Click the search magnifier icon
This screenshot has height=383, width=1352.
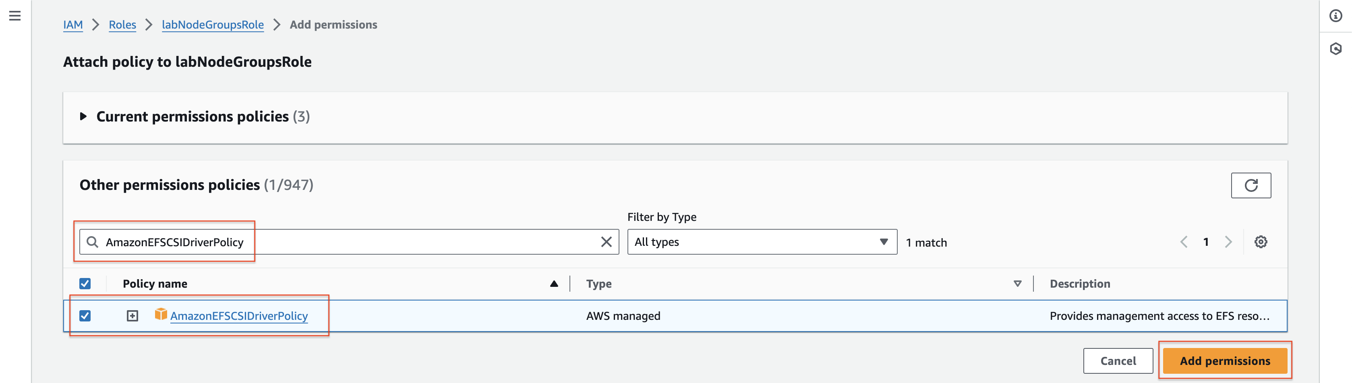tap(92, 241)
